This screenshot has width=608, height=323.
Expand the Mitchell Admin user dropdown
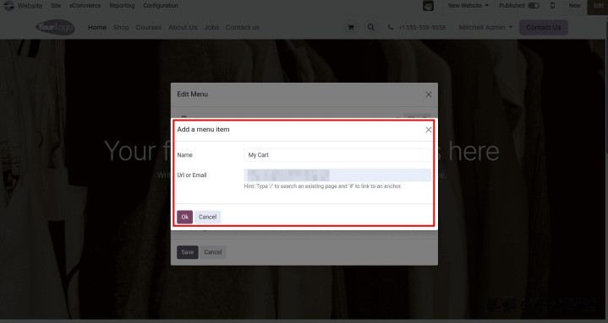click(485, 28)
